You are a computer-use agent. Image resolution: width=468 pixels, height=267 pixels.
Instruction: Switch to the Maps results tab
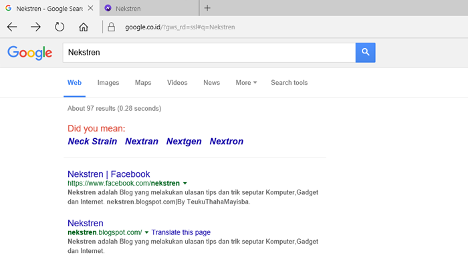tap(143, 83)
